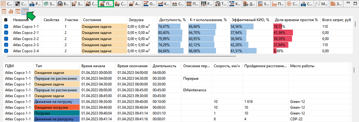Viewport: 359px width, 122px height.
Task: Click the Время начала column header
Action: pyautogui.click(x=98, y=66)
